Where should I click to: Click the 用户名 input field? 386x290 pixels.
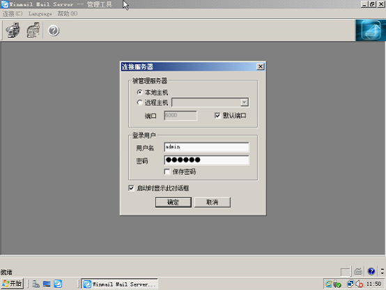pyautogui.click(x=206, y=147)
